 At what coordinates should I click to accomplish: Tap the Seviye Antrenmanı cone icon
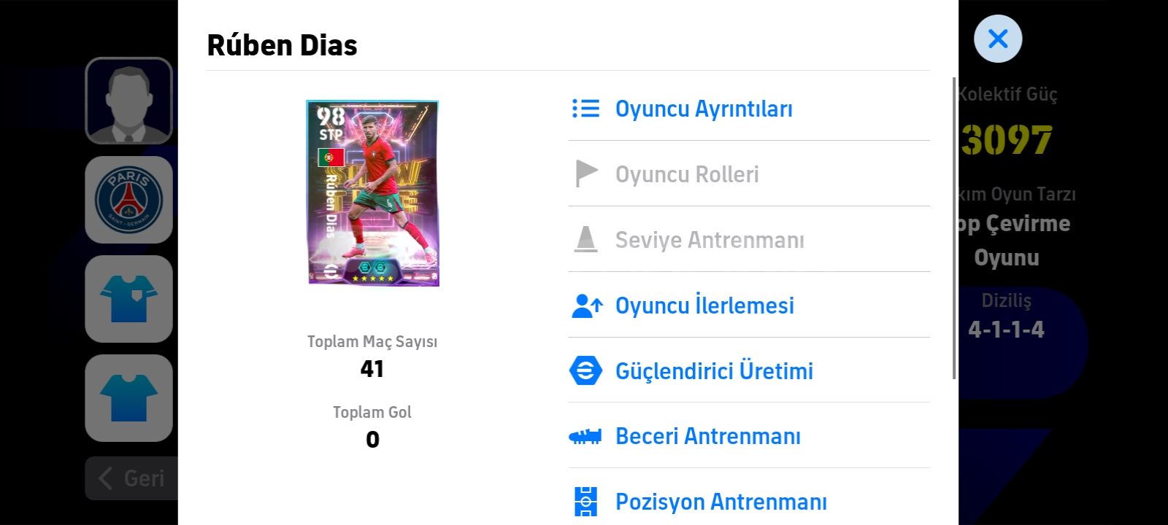click(x=585, y=239)
